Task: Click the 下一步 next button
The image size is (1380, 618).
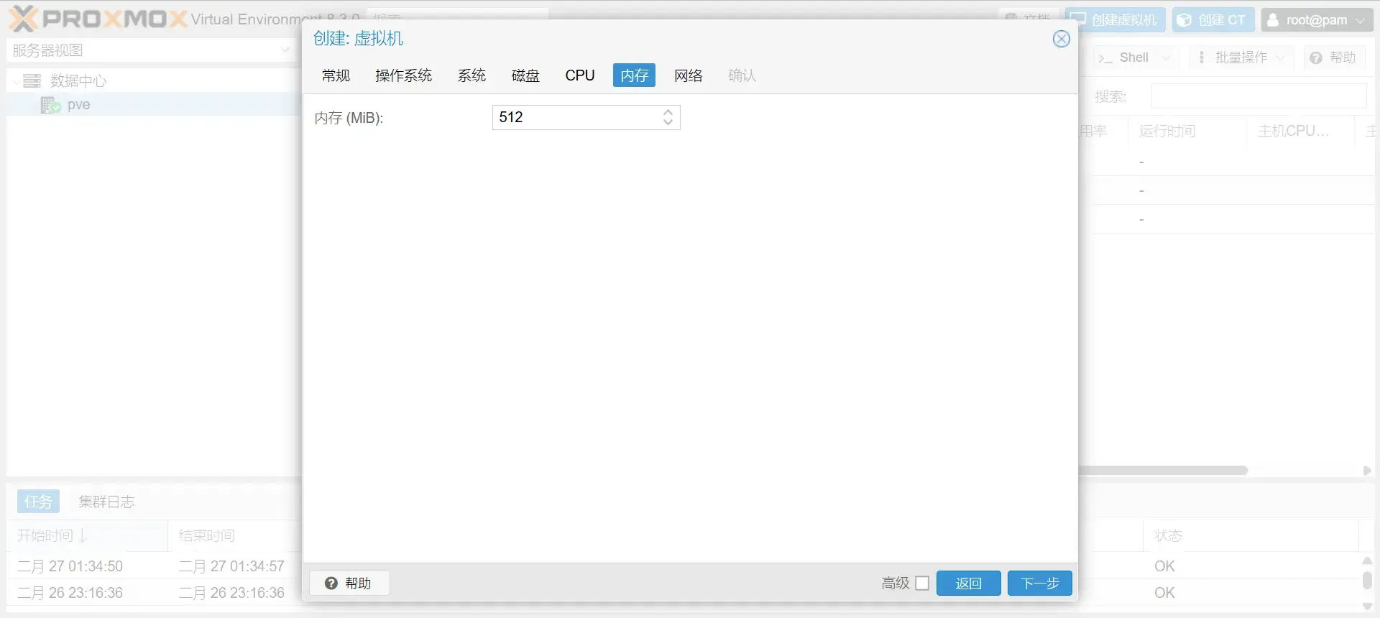Action: tap(1039, 583)
